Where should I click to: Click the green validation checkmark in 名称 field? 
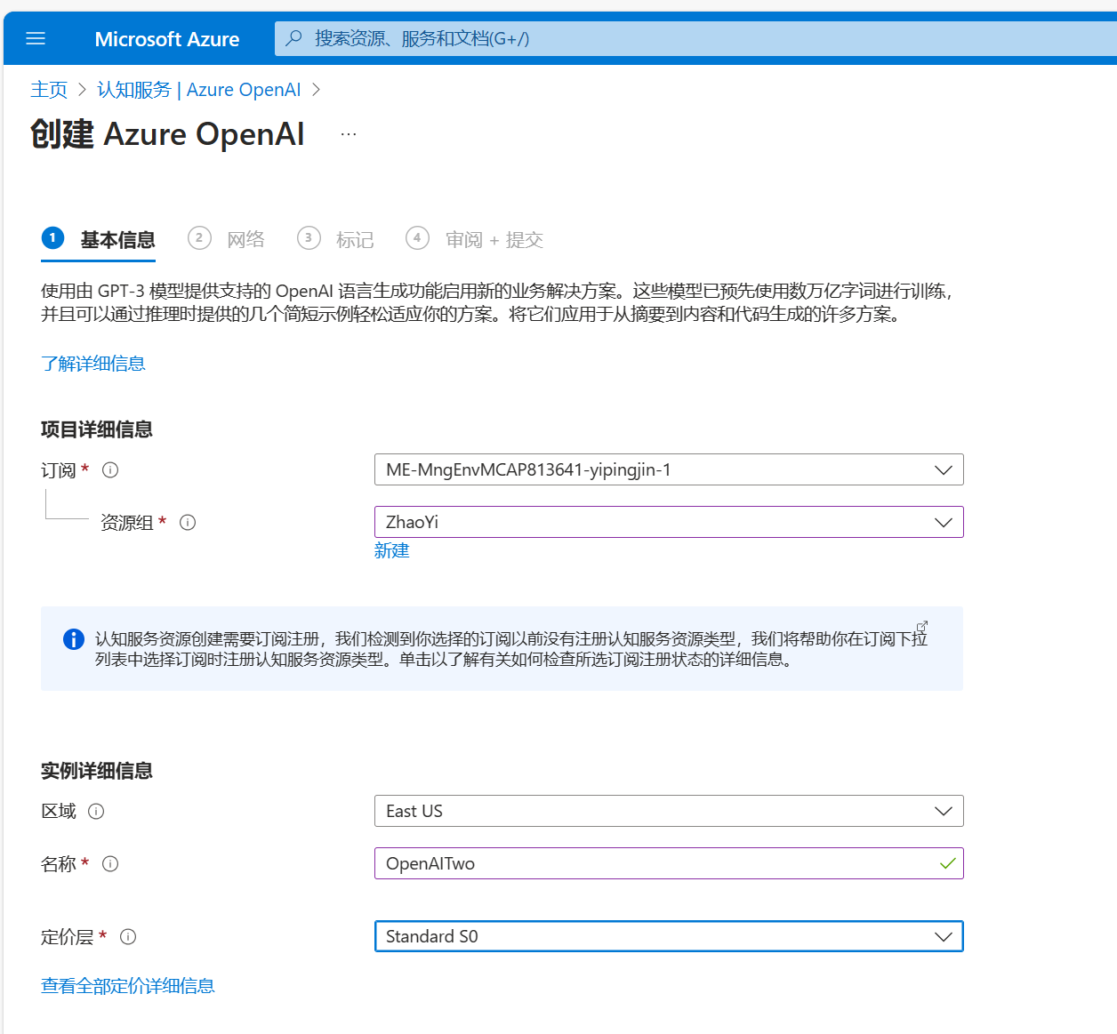tap(947, 863)
